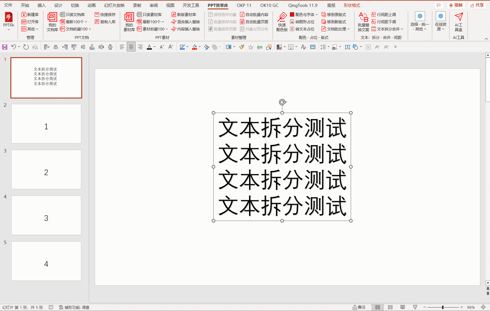Open the 动画 ribbon tab

[x=92, y=5]
